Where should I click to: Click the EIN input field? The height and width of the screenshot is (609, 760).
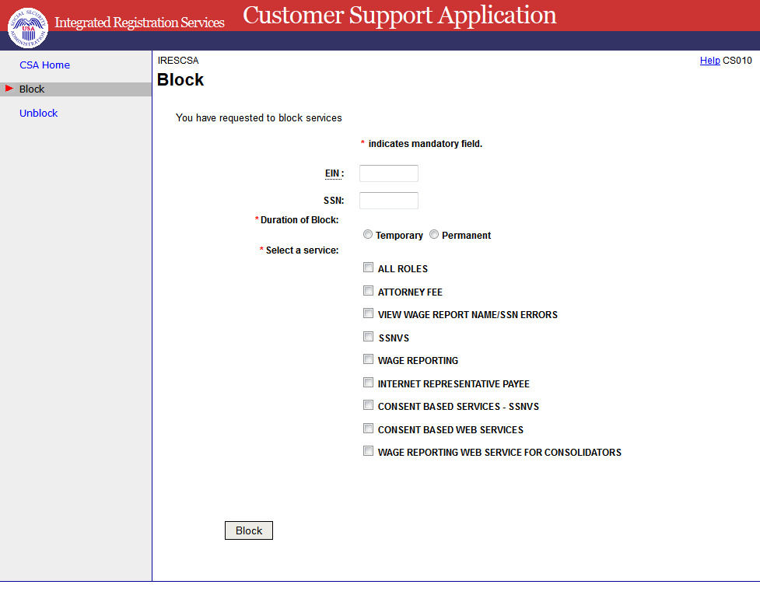tap(389, 173)
